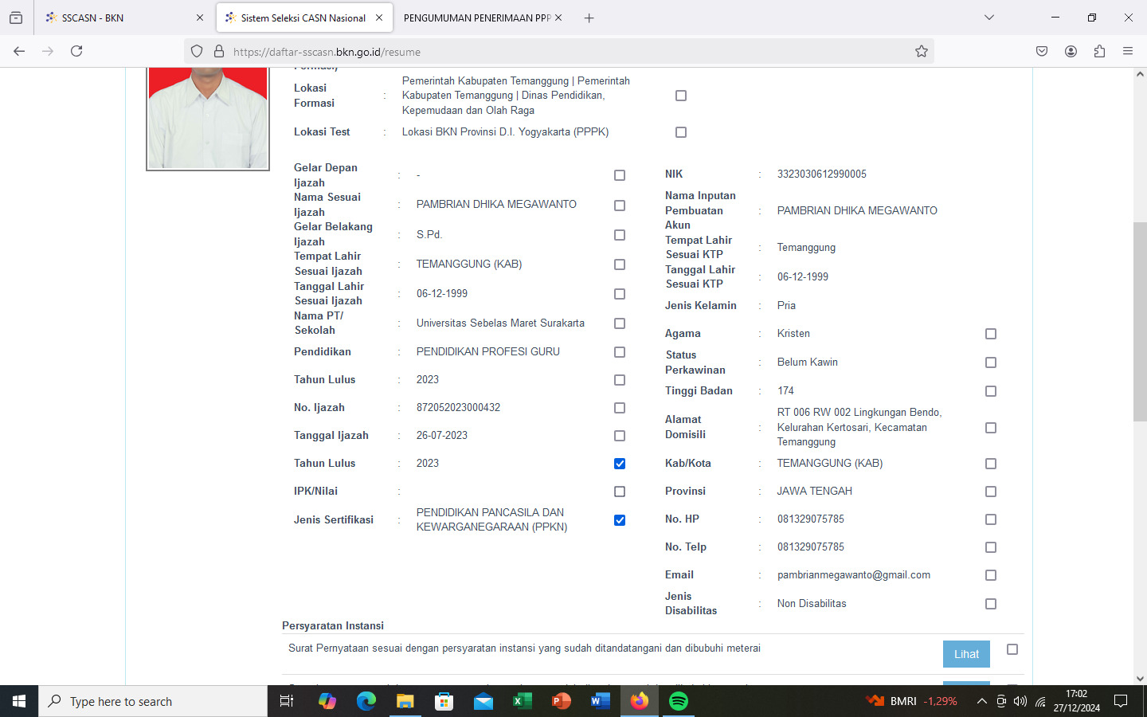1147x717 pixels.
Task: Open the Pocket save icon
Action: click(x=1042, y=51)
